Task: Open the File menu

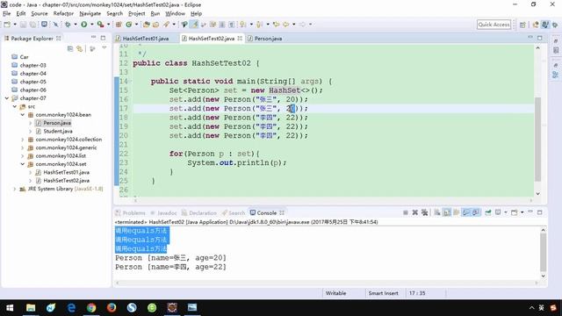Action: tap(6, 14)
